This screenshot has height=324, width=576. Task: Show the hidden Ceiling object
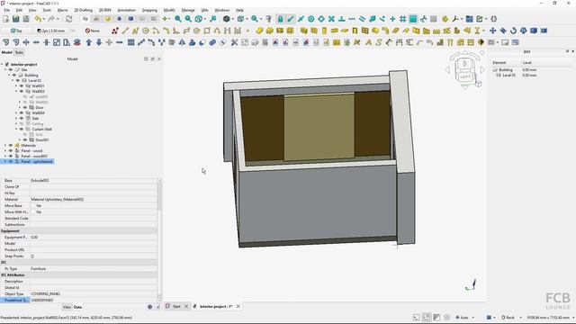tap(22, 124)
